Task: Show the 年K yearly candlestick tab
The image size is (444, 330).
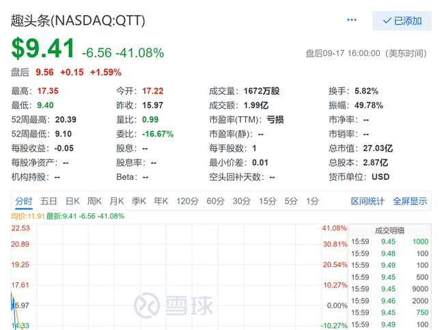Action: pos(161,201)
